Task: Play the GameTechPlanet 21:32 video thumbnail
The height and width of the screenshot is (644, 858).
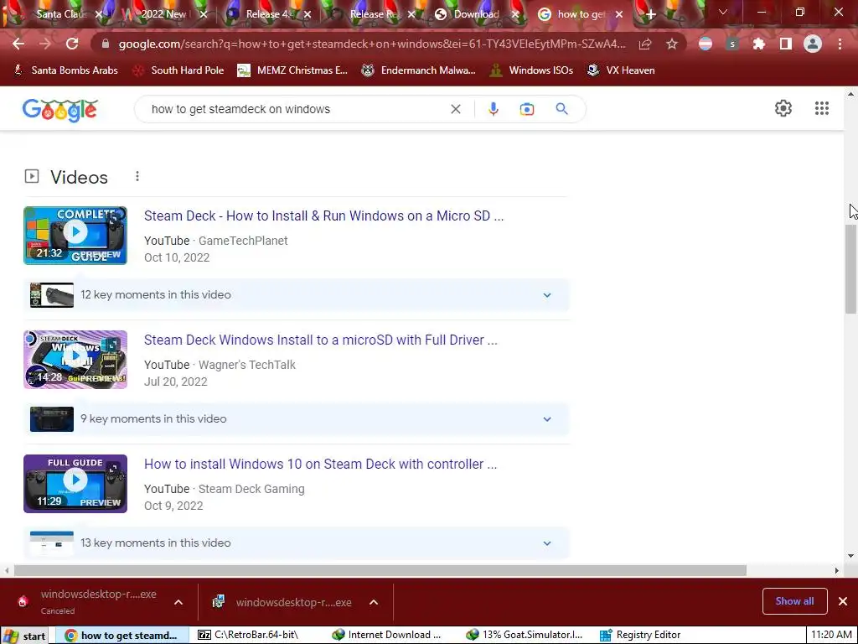Action: coord(75,236)
